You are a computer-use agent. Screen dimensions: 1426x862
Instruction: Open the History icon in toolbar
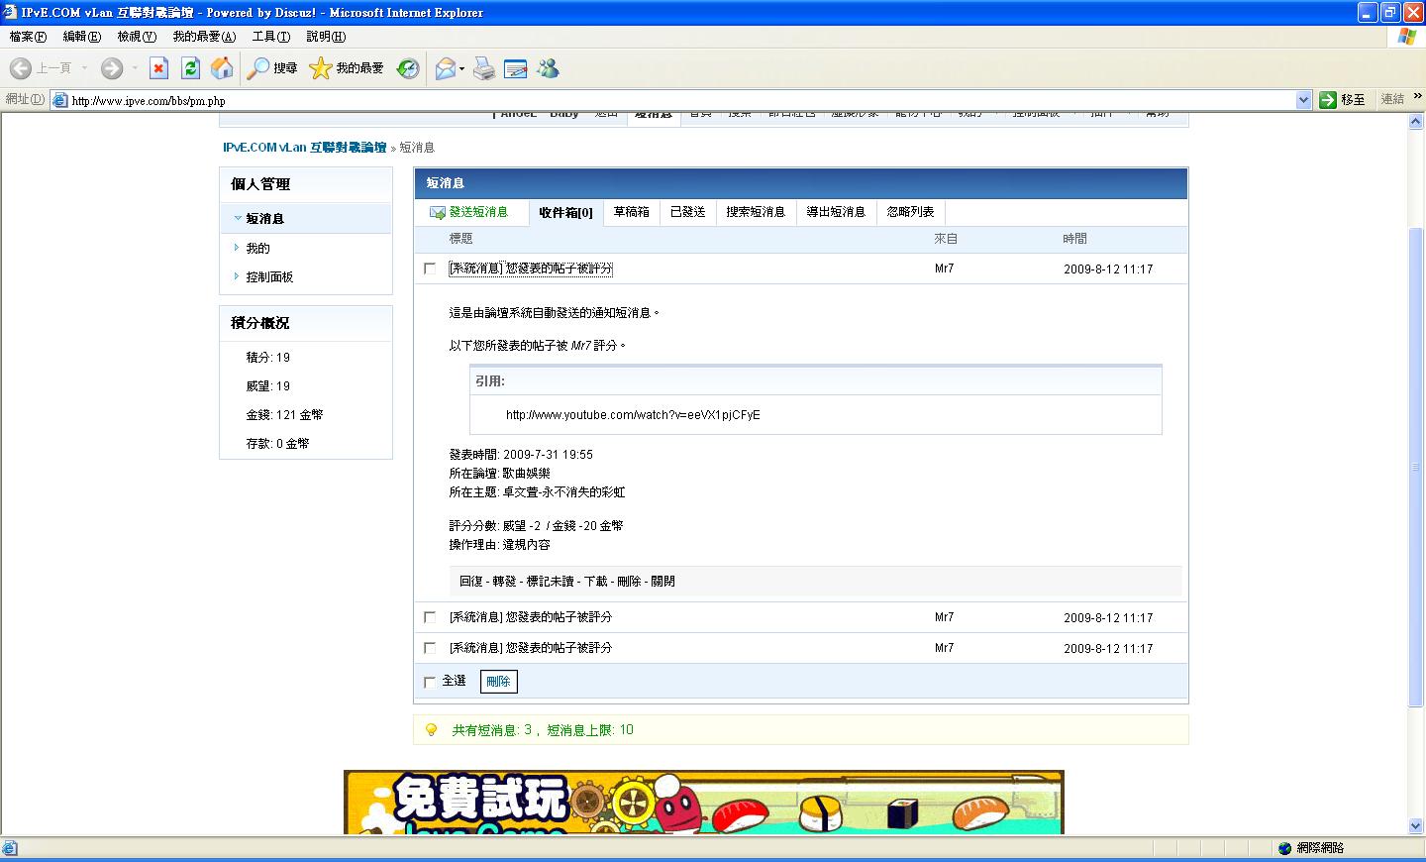(x=408, y=68)
